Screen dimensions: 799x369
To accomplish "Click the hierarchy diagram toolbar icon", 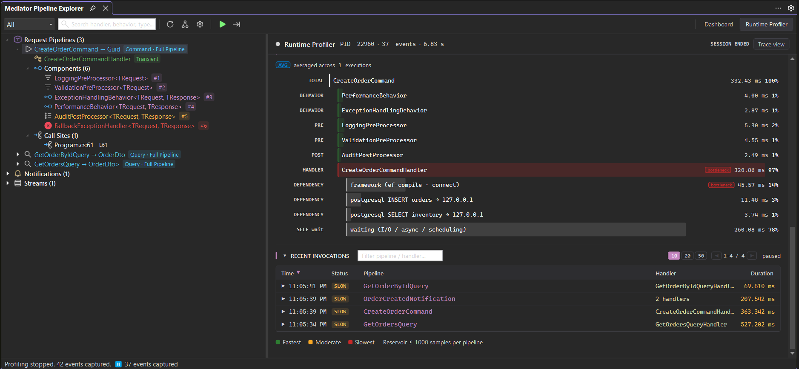I will click(185, 24).
